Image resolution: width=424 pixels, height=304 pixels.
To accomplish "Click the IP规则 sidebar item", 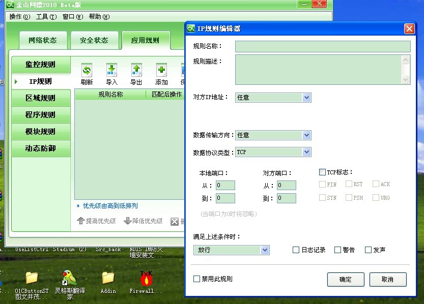I will click(x=41, y=81).
